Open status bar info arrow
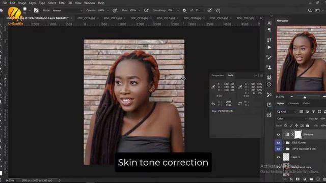 pyautogui.click(x=60, y=180)
